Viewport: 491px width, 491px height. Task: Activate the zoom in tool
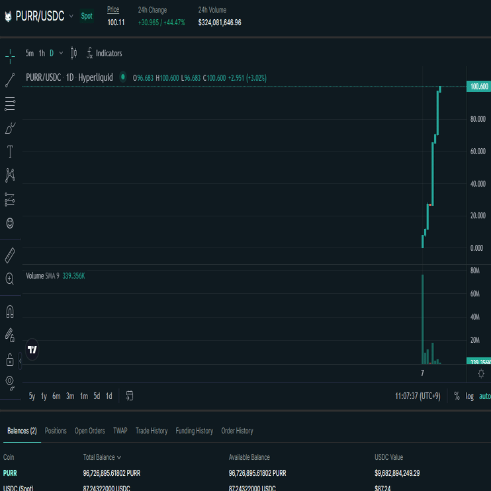[x=10, y=279]
